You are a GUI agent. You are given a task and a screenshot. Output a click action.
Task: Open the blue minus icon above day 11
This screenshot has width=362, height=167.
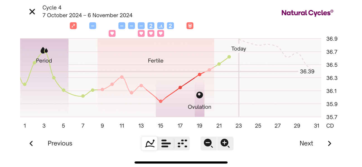122,26
